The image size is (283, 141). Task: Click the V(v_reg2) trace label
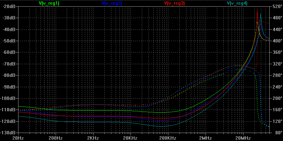click(x=112, y=3)
